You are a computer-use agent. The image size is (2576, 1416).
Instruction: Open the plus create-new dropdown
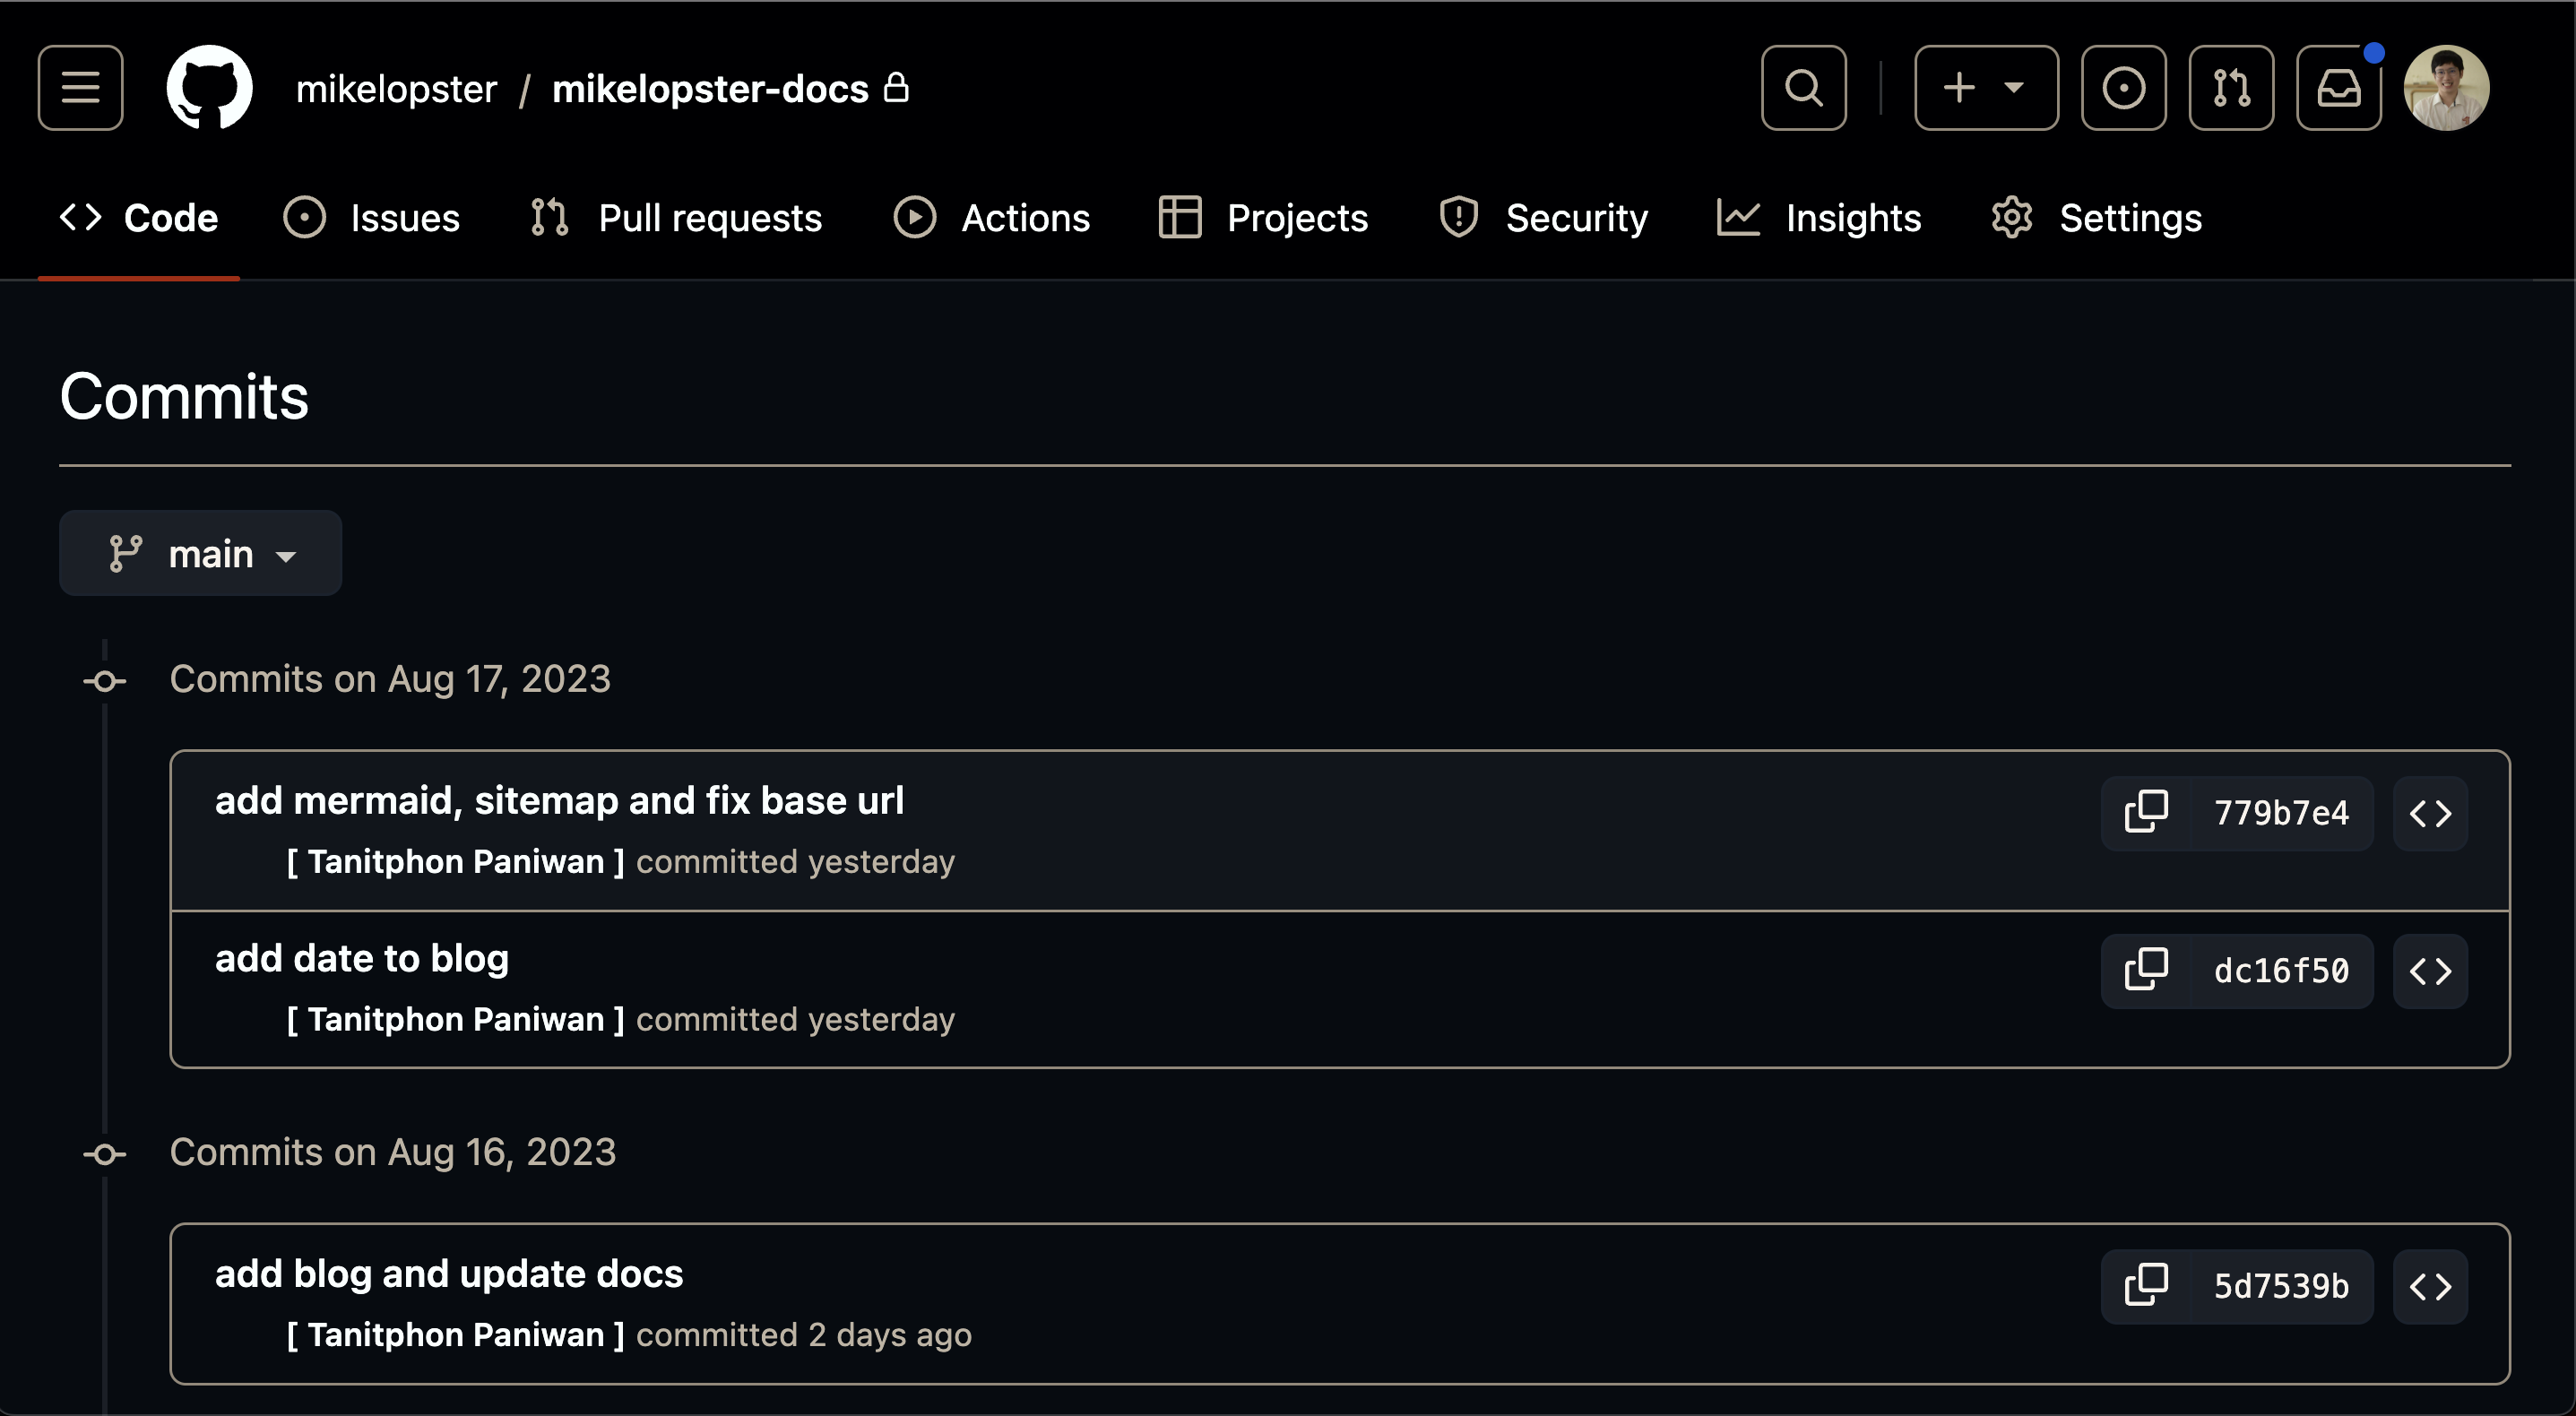1986,88
